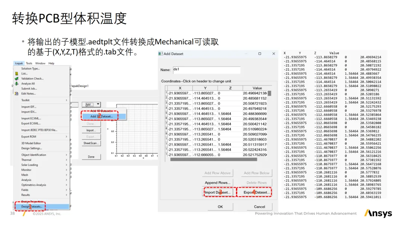This screenshot has width=402, height=226.
Task: Click the List icon in Icepak menu
Action: (x=17, y=74)
